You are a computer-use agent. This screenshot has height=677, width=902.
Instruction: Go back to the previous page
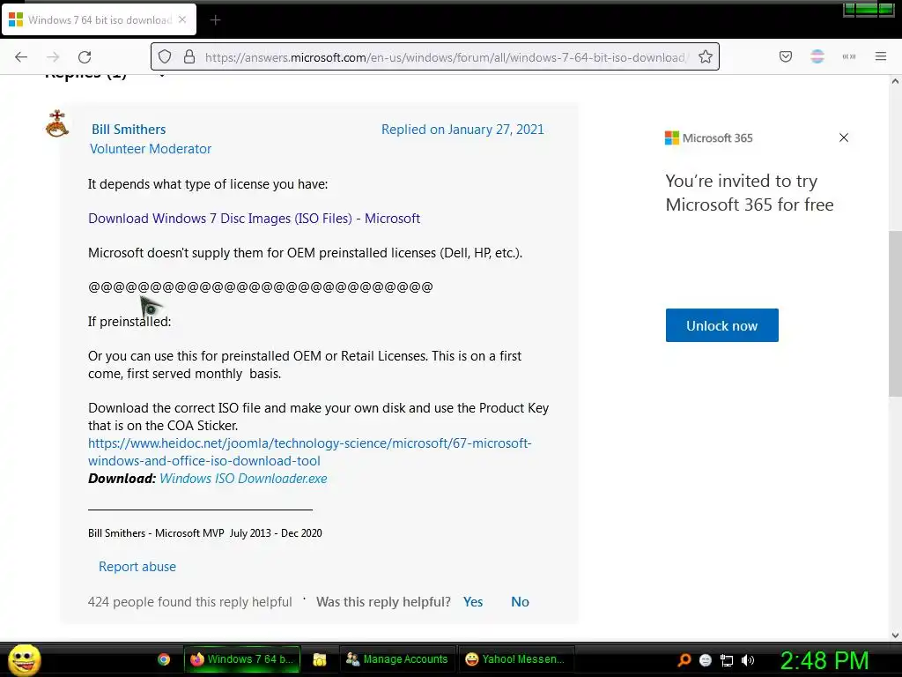click(21, 56)
